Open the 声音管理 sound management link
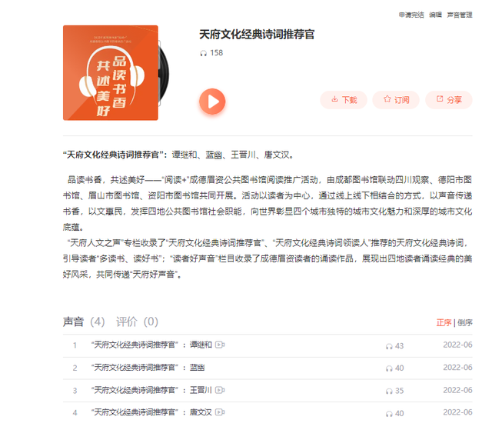The height and width of the screenshot is (430, 492). [x=460, y=15]
